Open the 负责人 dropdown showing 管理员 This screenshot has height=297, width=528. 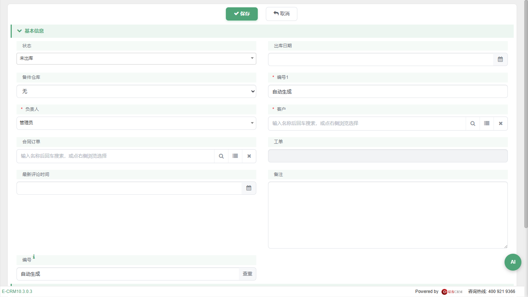click(x=136, y=123)
